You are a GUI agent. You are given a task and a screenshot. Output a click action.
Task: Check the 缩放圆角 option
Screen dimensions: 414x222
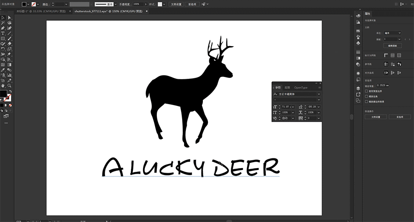366,96
